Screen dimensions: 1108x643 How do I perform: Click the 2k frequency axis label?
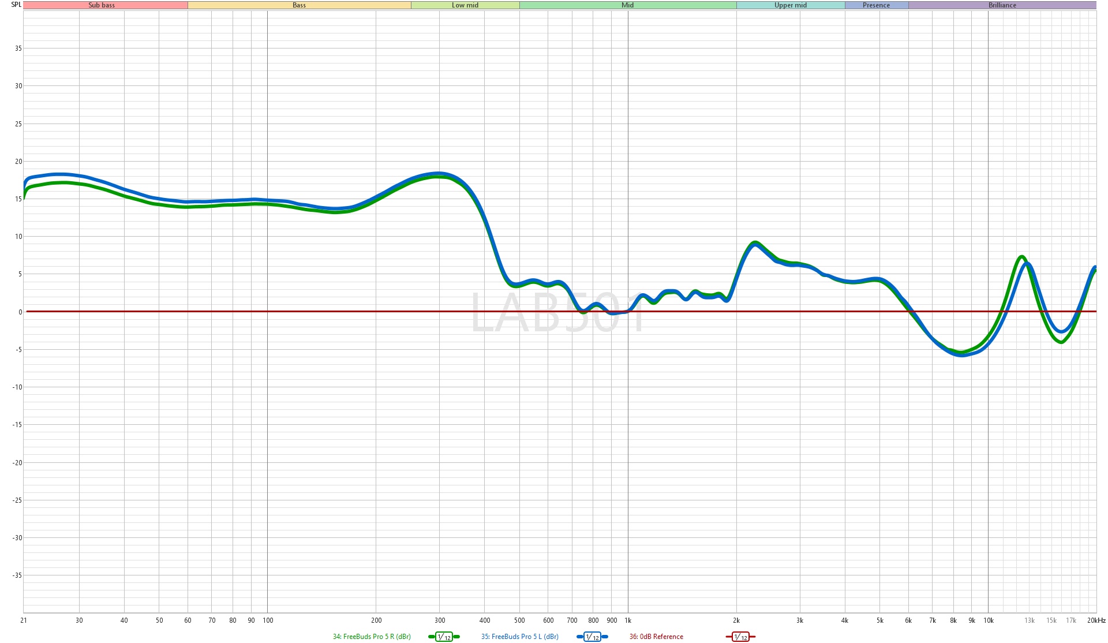tap(736, 620)
